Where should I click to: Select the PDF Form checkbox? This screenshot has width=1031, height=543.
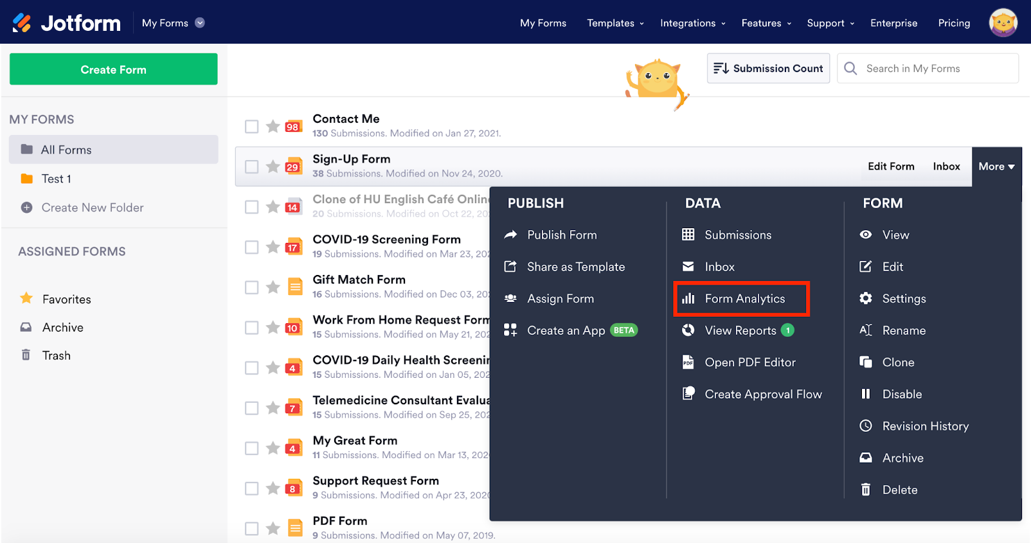pyautogui.click(x=252, y=529)
